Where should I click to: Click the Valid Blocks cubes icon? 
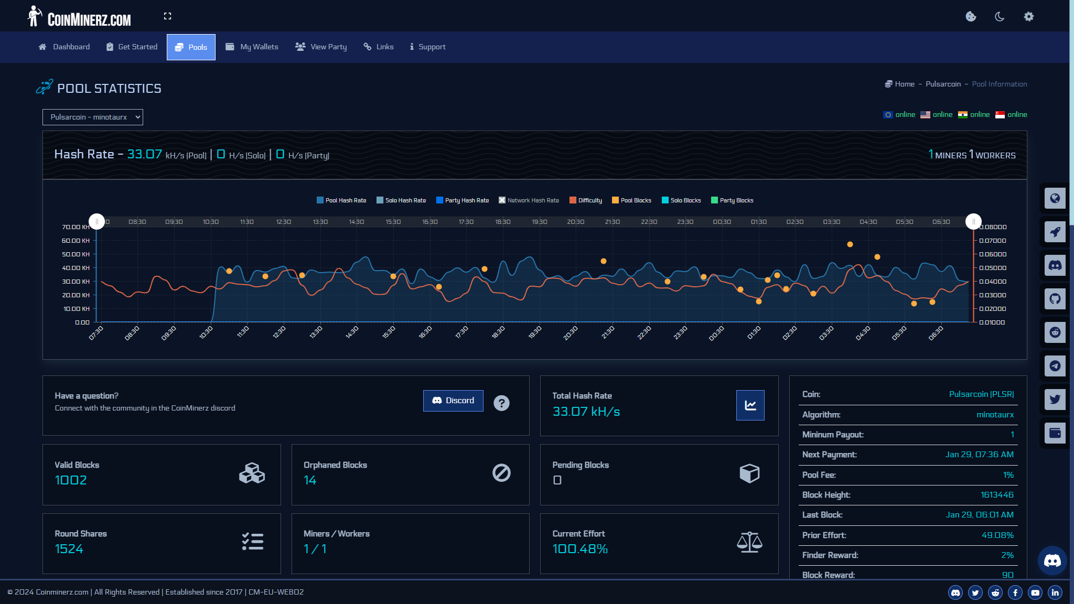click(x=252, y=473)
